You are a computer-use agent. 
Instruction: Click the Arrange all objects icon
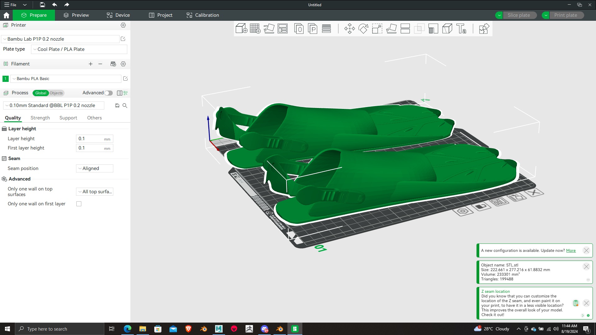point(282,29)
